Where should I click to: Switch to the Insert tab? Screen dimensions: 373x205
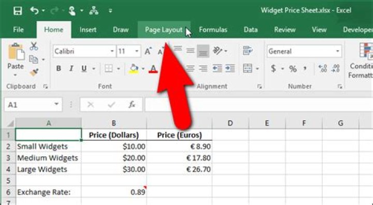[x=88, y=30]
